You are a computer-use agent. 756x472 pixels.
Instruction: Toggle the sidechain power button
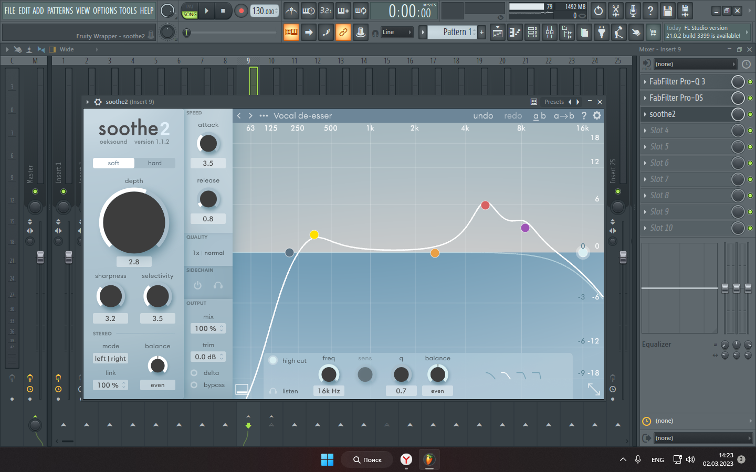point(197,285)
